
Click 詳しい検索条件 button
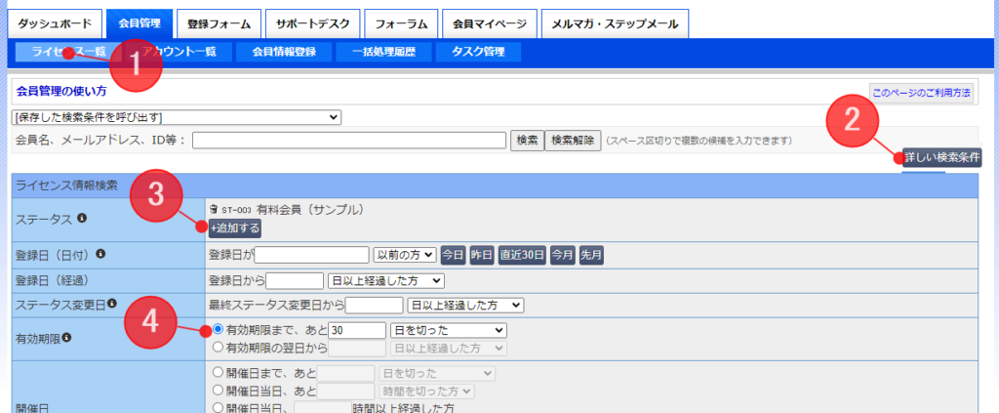pyautogui.click(x=941, y=157)
